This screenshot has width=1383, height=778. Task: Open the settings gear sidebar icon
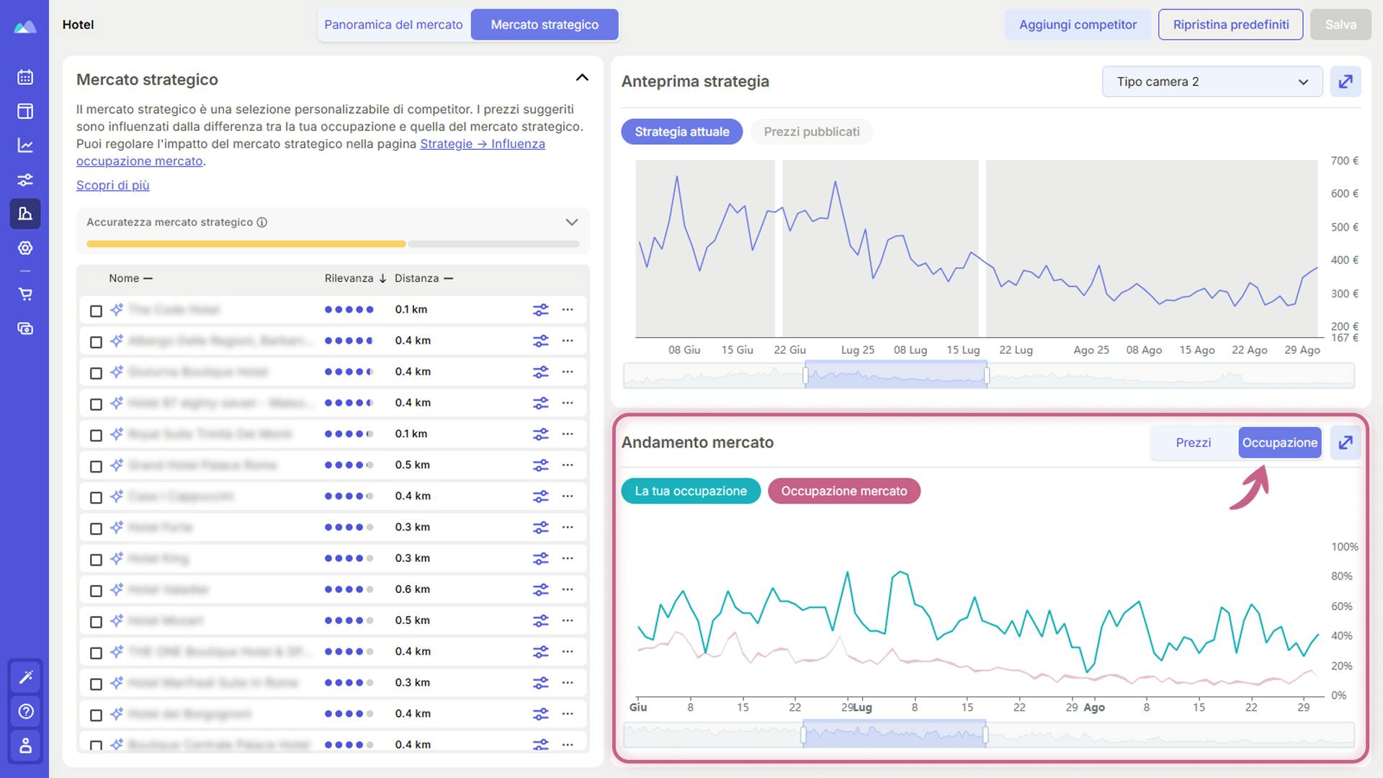(25, 248)
